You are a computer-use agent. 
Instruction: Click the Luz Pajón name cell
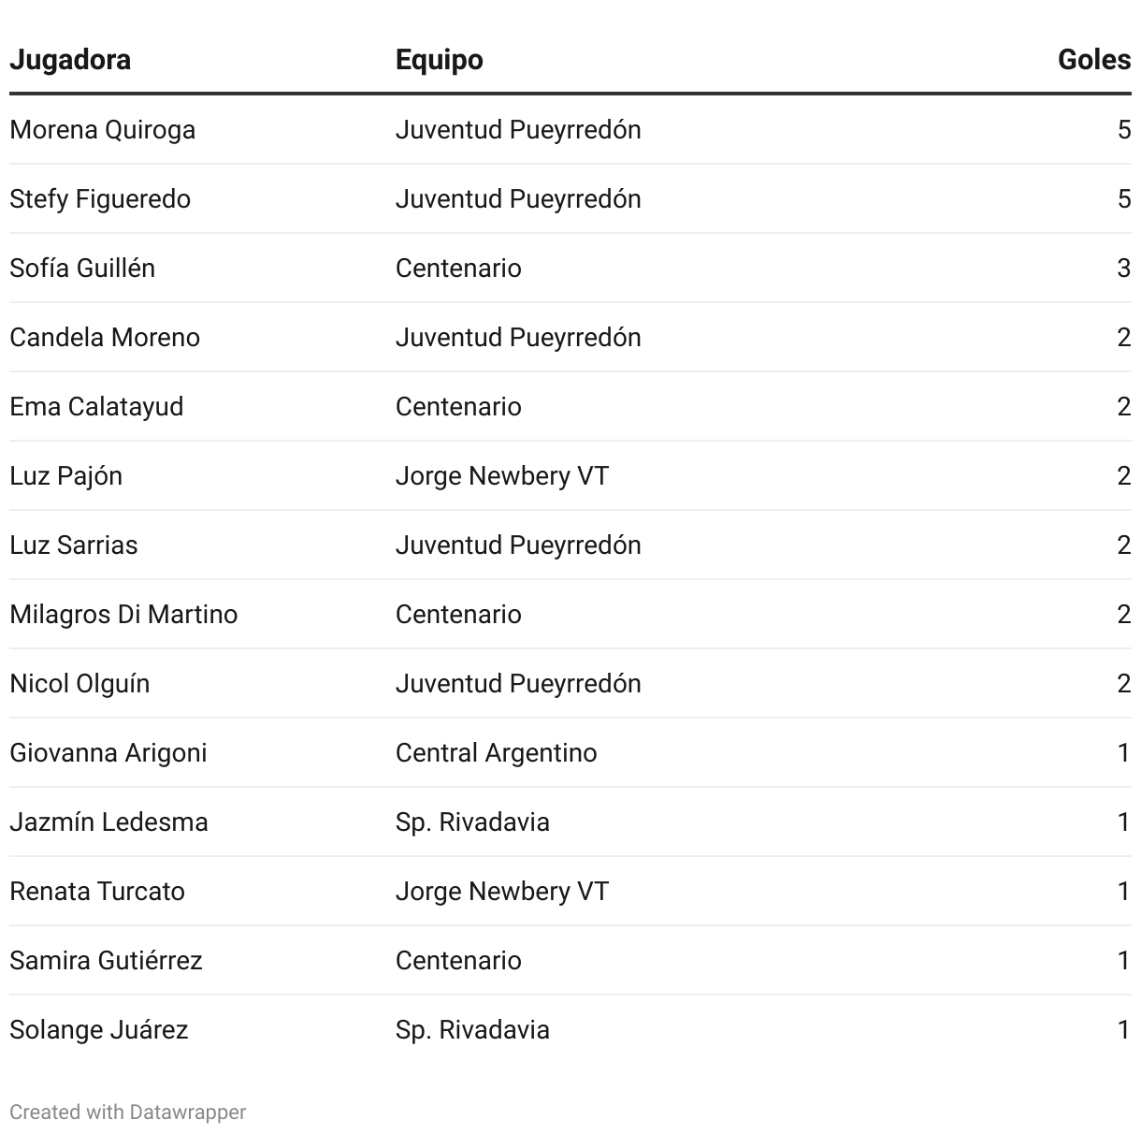pyautogui.click(x=65, y=475)
